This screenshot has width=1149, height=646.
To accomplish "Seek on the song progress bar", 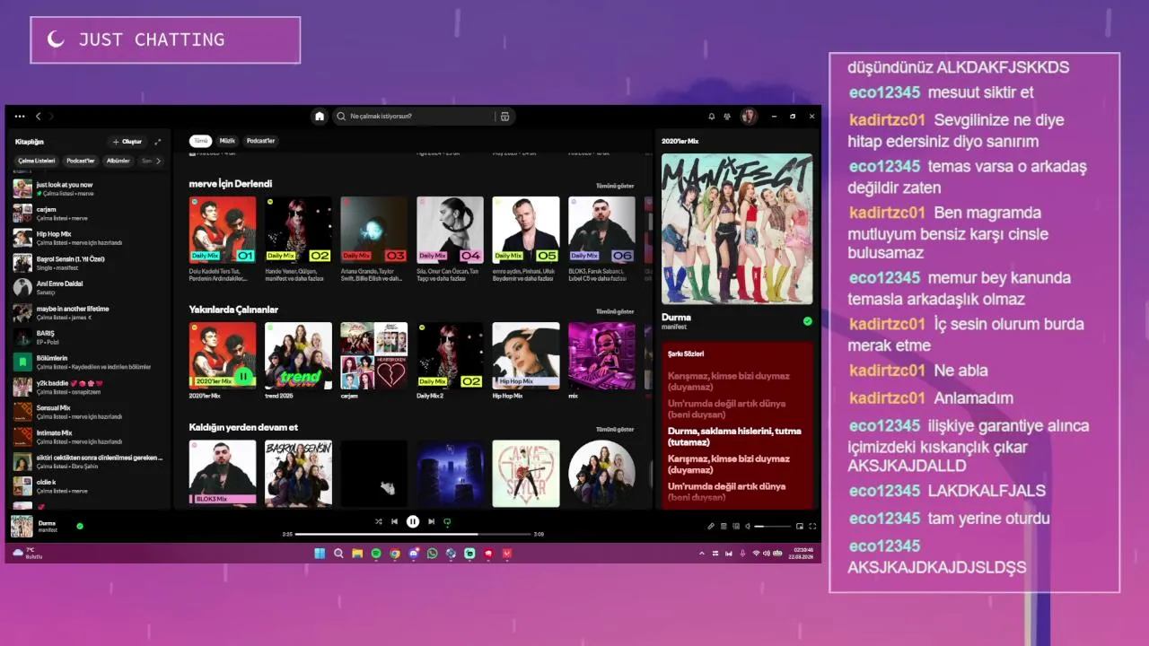I will click(x=413, y=534).
